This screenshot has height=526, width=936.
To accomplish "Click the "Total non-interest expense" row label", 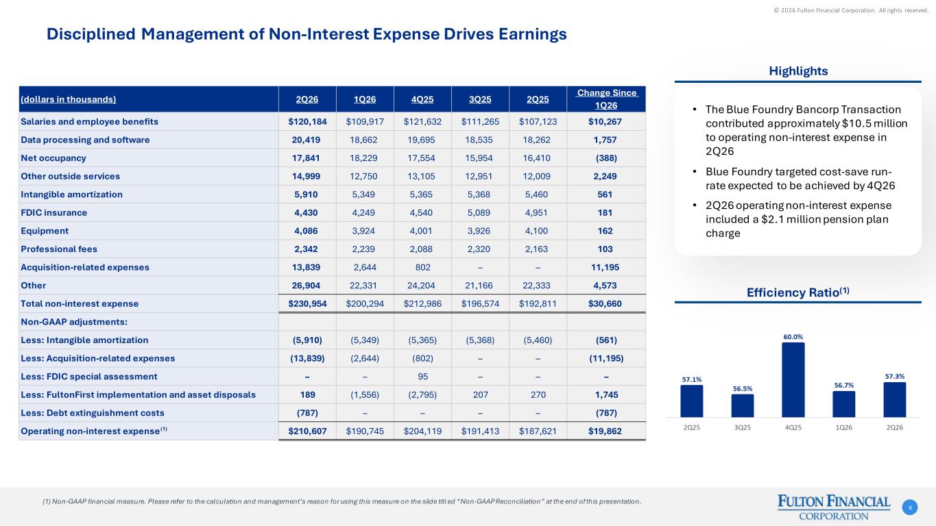I will tap(80, 303).
